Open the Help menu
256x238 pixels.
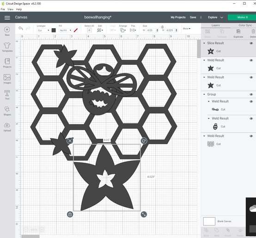[x=19, y=9]
